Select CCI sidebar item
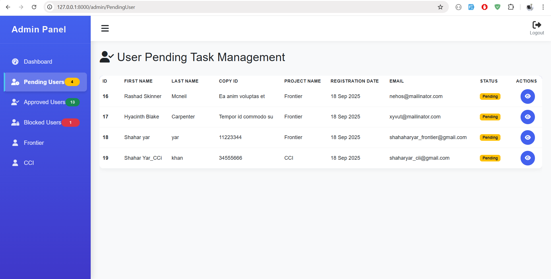This screenshot has height=279, width=551. coord(29,163)
